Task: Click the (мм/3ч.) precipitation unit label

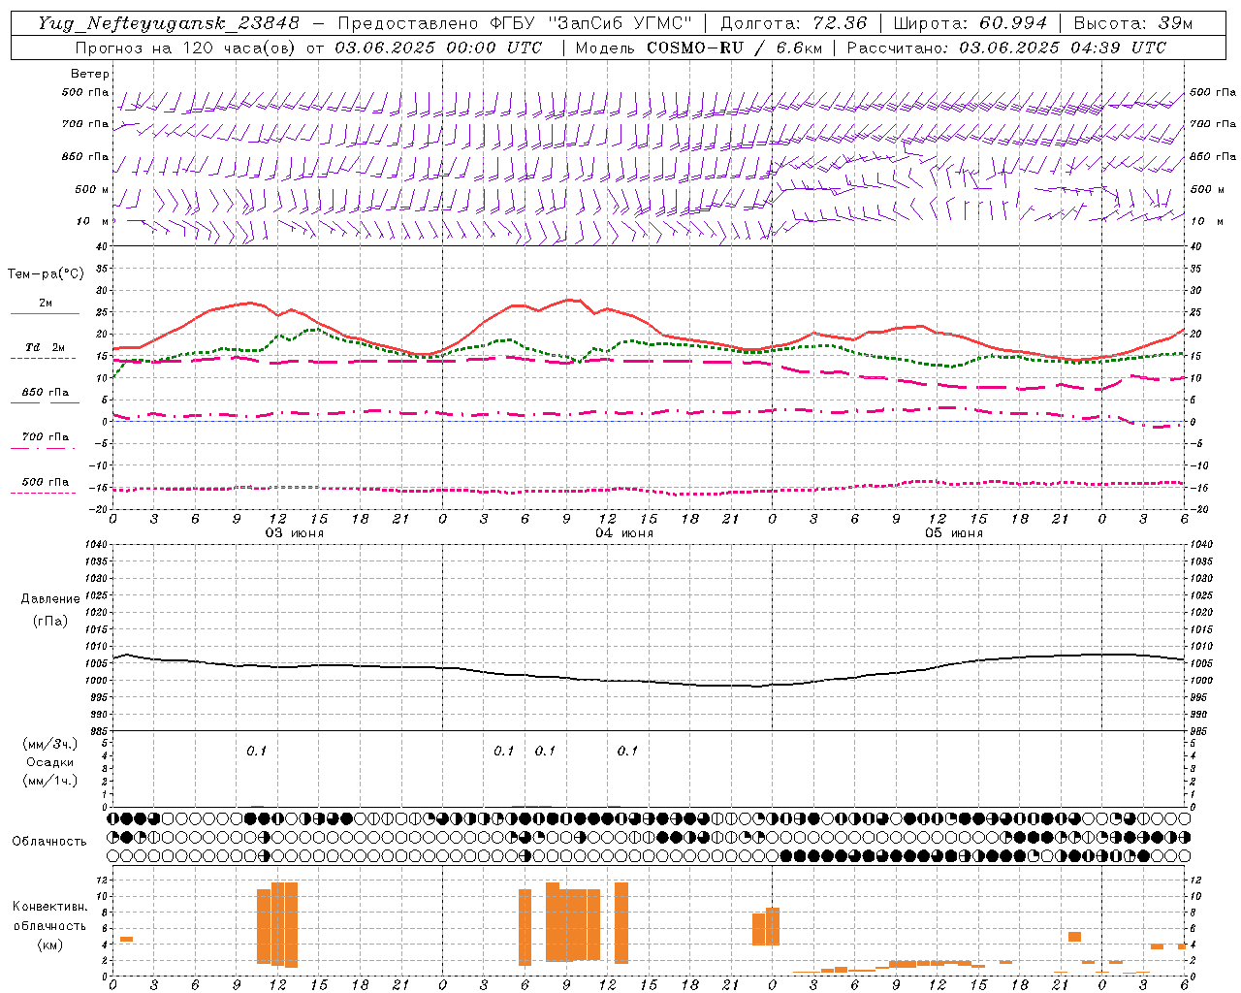Action: pos(50,744)
